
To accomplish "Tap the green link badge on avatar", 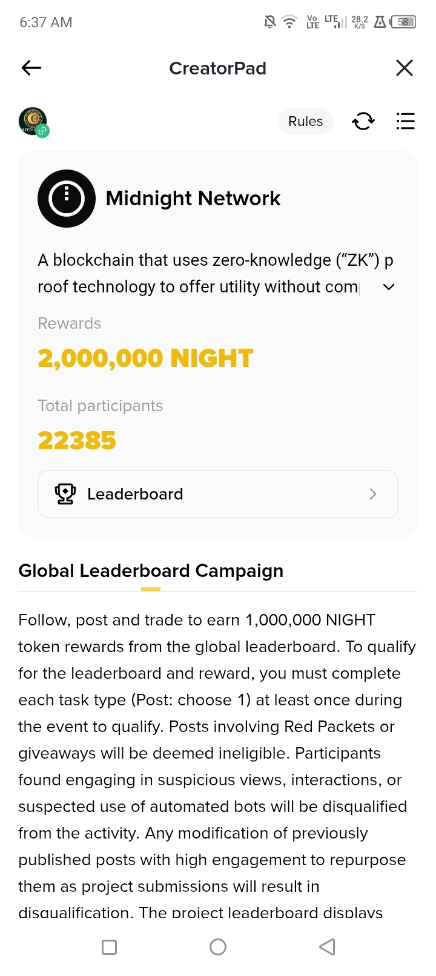I will pos(42,131).
